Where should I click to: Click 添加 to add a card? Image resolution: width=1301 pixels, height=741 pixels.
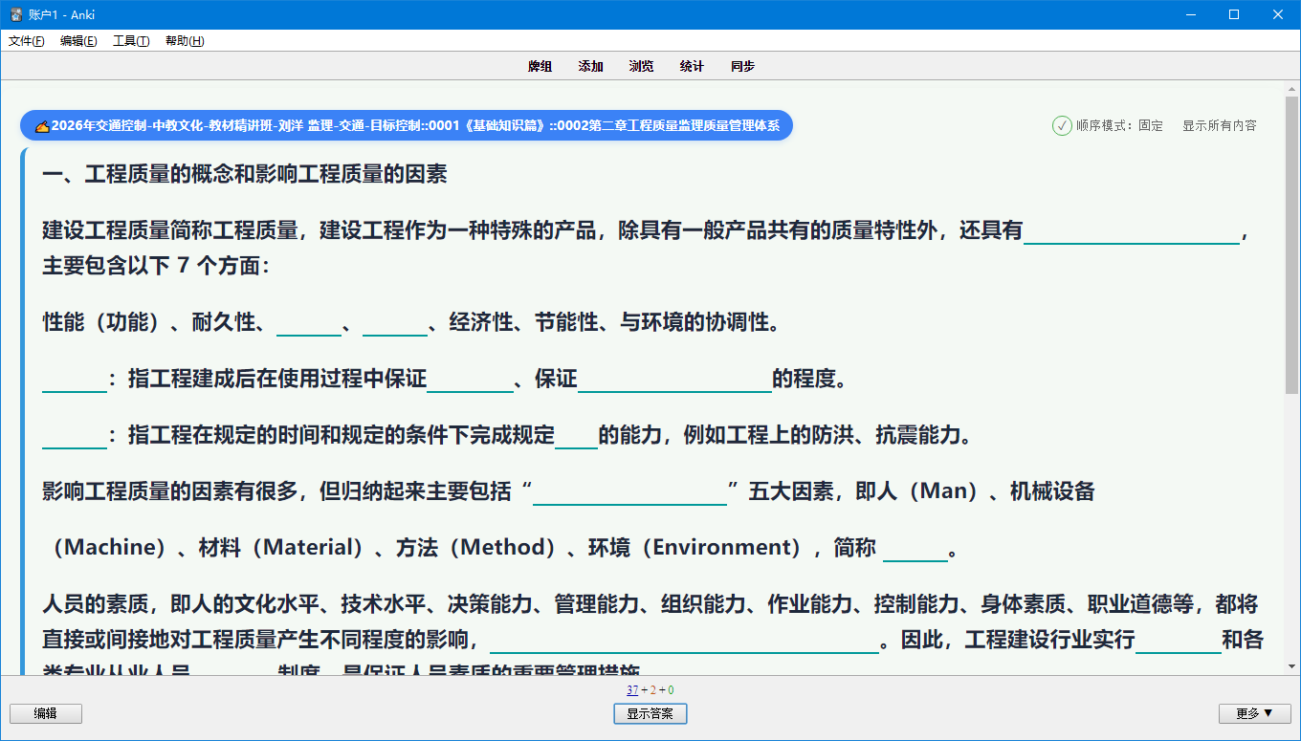[591, 66]
